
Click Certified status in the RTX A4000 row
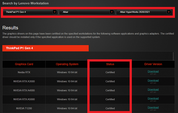click(110, 90)
